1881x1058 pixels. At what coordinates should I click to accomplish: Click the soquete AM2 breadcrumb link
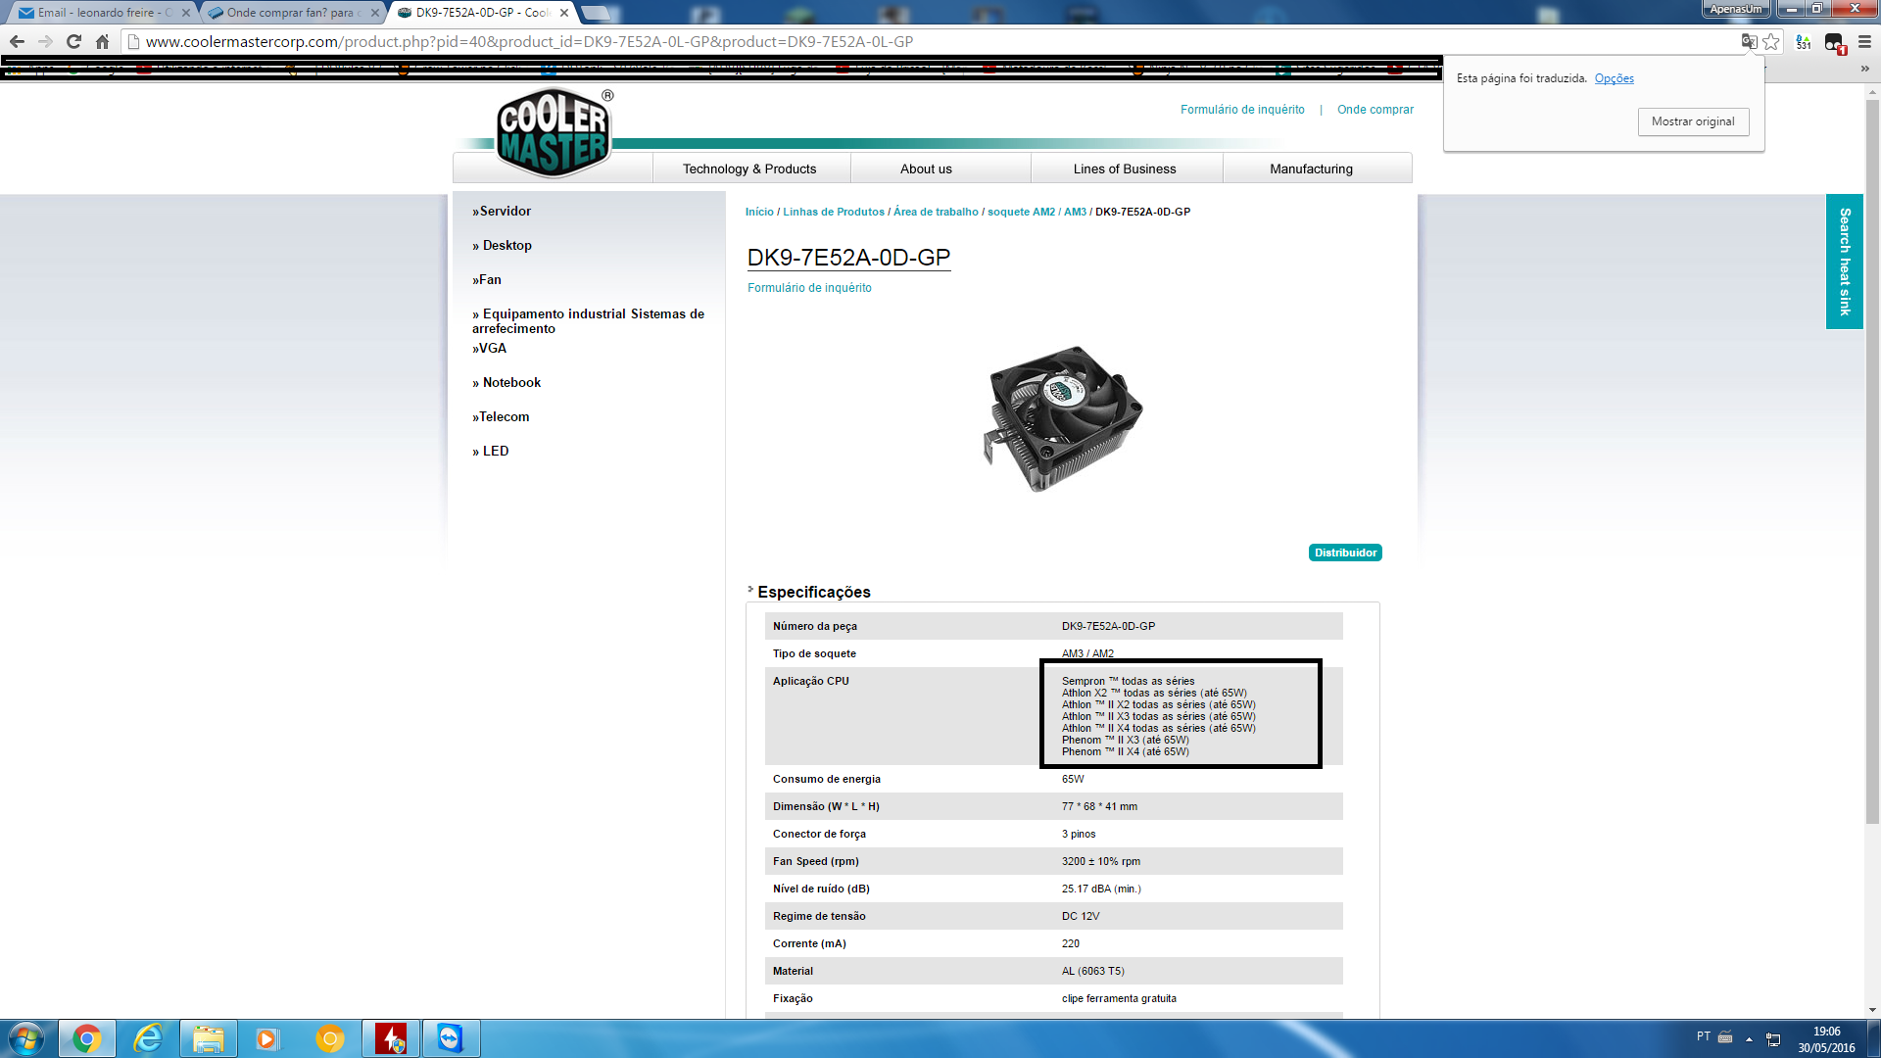click(1021, 212)
